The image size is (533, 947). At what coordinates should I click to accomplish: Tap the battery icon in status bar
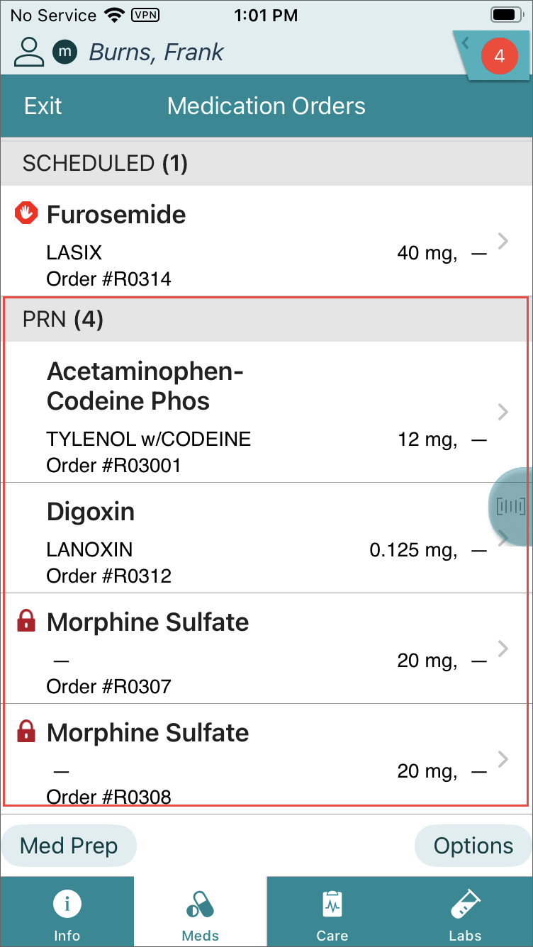pos(505,15)
